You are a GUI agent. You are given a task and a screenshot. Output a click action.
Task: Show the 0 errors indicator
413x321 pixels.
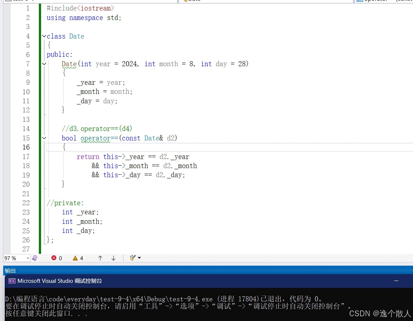point(56,258)
